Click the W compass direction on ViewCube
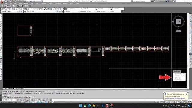 (x=173, y=22)
